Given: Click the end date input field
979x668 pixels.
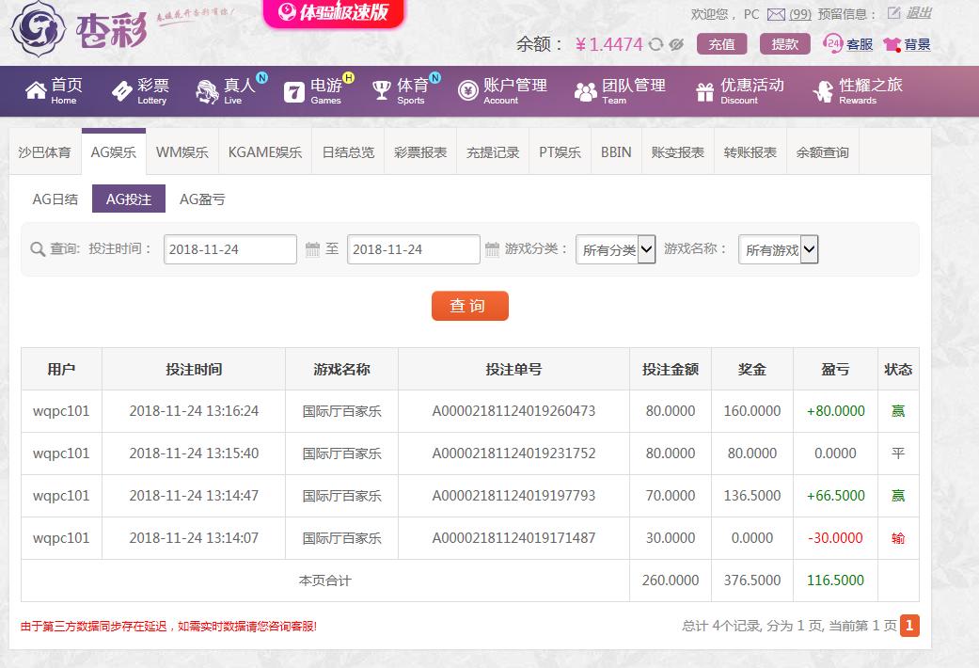Looking at the screenshot, I should tap(414, 249).
